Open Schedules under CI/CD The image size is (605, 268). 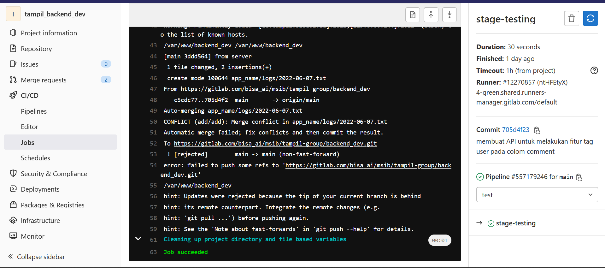point(35,158)
